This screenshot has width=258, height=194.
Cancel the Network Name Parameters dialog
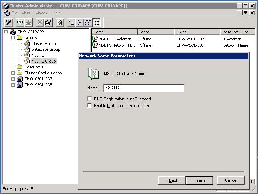[231, 180]
